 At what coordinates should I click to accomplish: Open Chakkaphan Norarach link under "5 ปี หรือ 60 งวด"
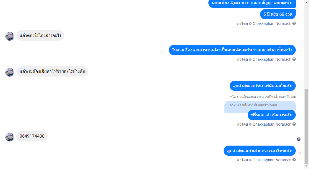pyautogui.click(x=272, y=24)
